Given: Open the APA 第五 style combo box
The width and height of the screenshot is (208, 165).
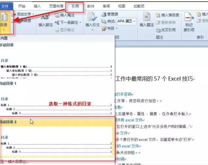Looking at the screenshot, I should tap(126, 21).
